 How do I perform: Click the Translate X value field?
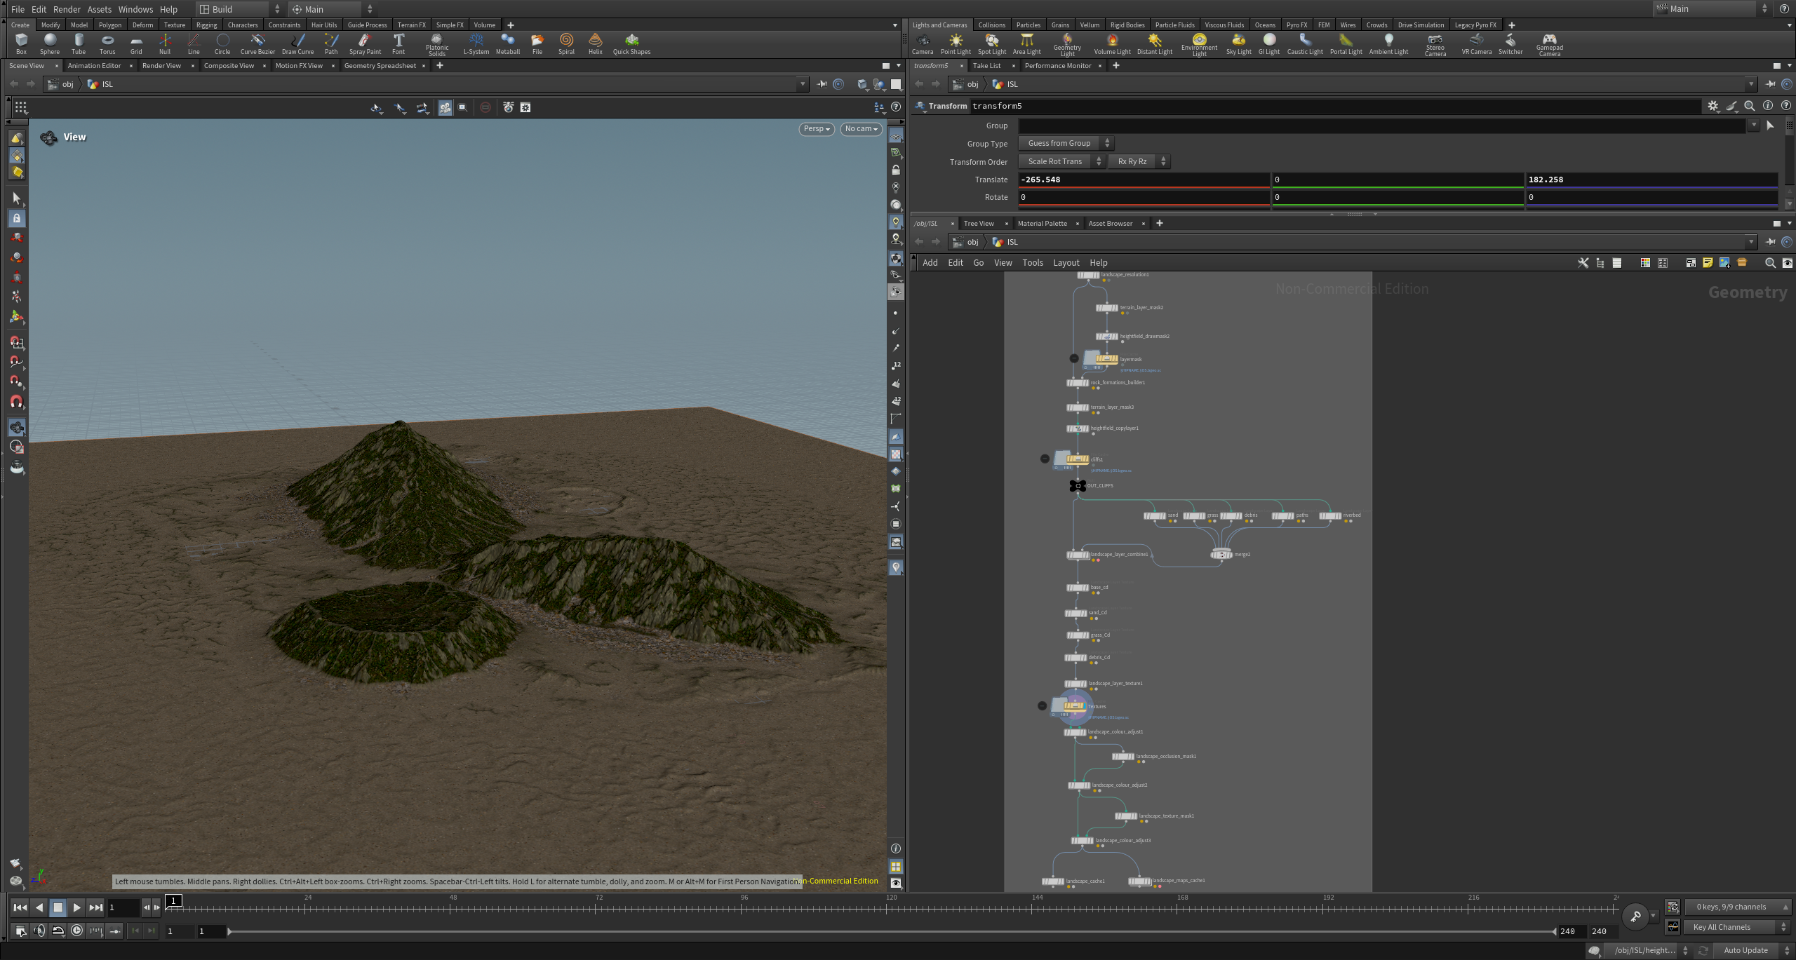(1144, 180)
